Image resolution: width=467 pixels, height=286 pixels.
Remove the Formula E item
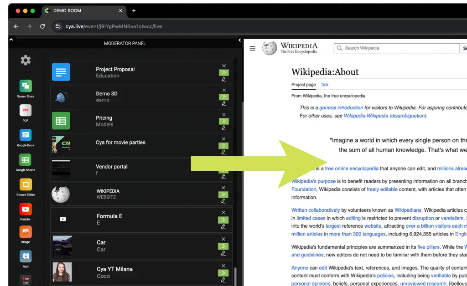tap(223, 212)
